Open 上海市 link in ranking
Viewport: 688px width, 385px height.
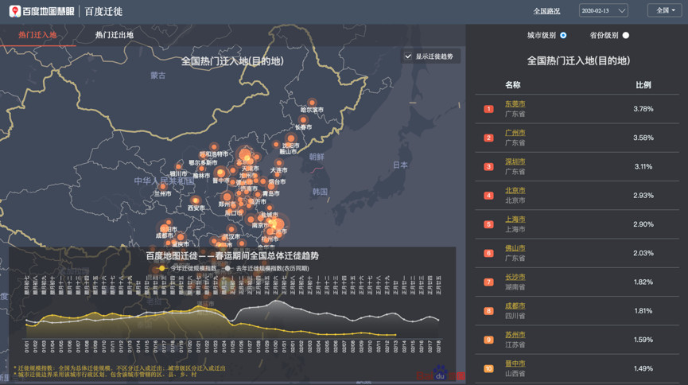click(x=515, y=219)
